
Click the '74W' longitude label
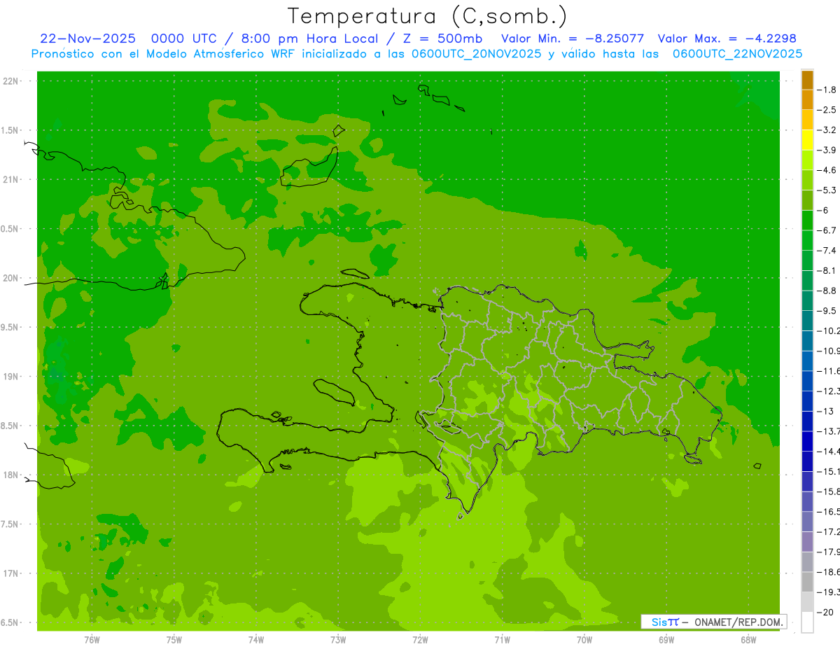(256, 639)
